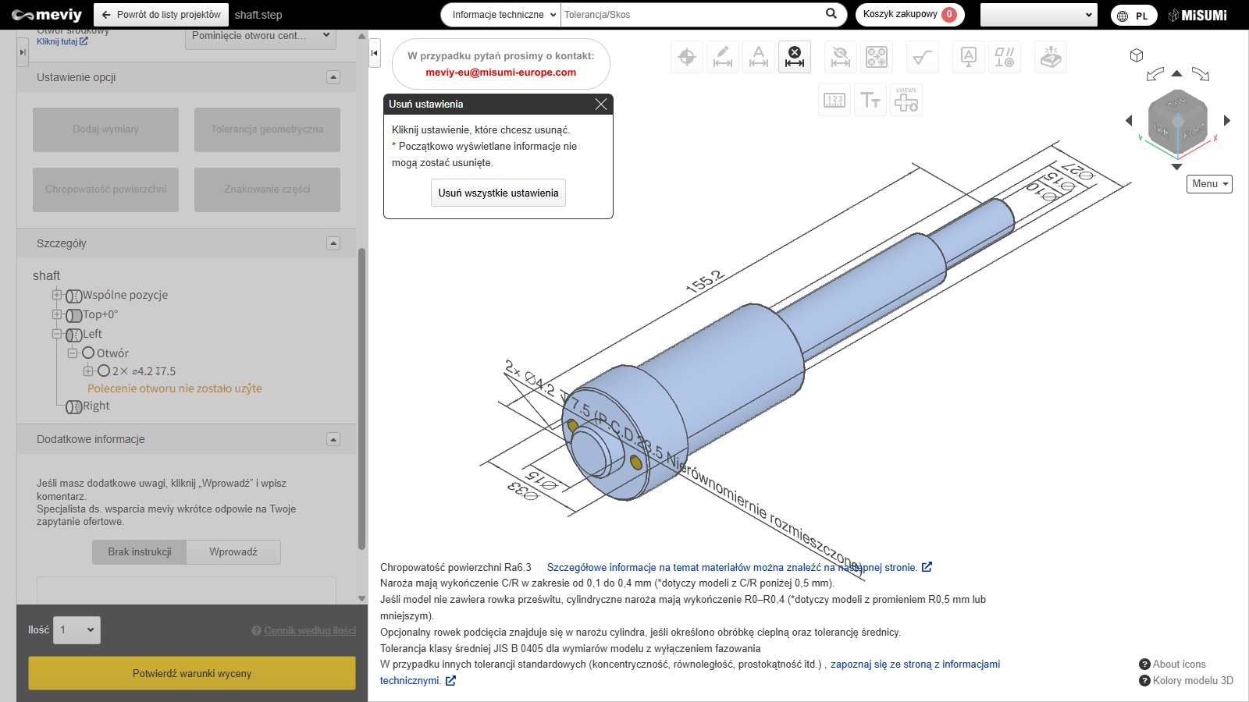Click the 'Kolory modelu 3D' help link
Image resolution: width=1249 pixels, height=702 pixels.
(1192, 680)
